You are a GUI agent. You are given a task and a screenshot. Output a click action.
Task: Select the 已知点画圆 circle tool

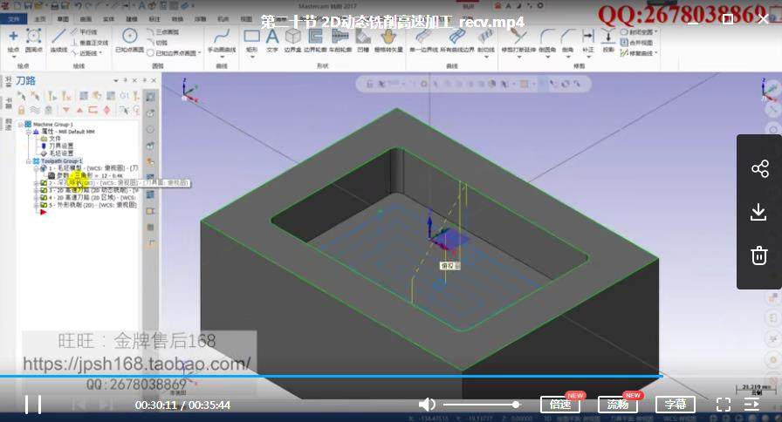pos(130,40)
